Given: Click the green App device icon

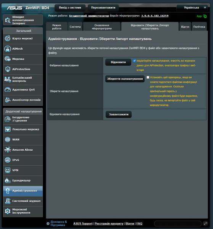Looking at the screenshot, I should (205, 16).
